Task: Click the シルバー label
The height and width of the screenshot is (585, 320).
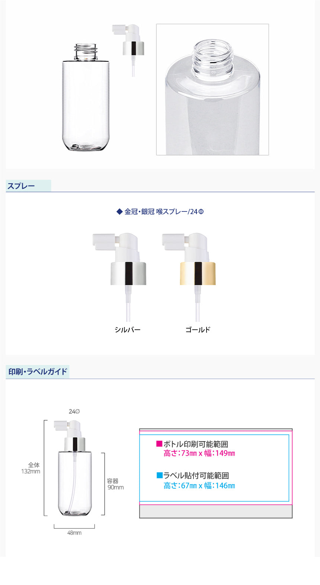Action: 127,330
